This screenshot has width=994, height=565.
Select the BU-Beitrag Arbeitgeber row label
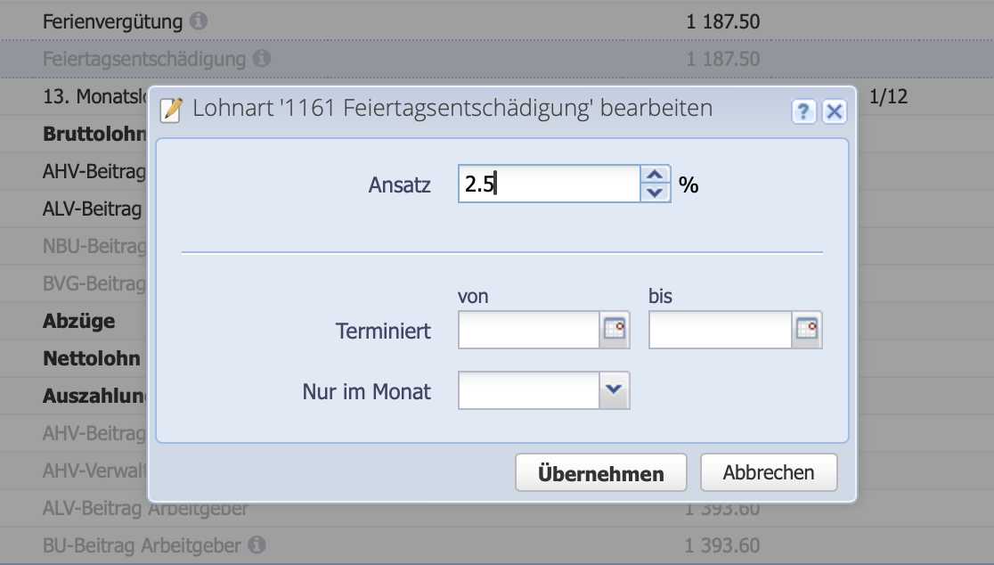[x=143, y=545]
